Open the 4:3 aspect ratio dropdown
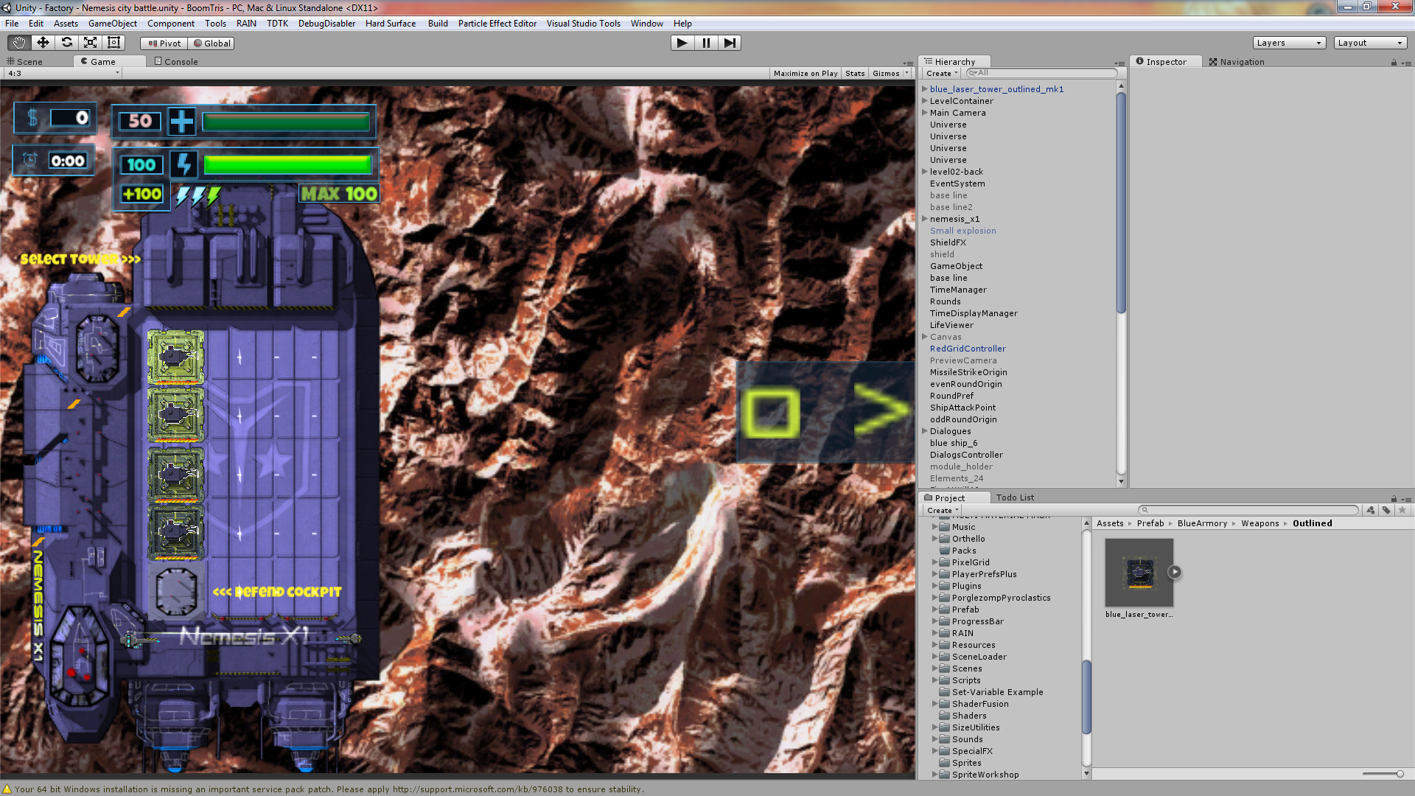1415x796 pixels. coord(63,73)
